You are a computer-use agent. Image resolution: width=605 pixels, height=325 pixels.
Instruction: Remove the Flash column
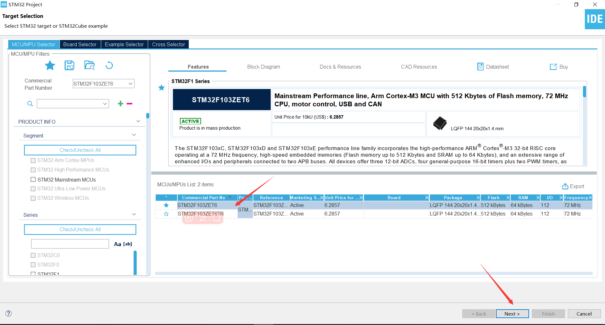[508, 198]
